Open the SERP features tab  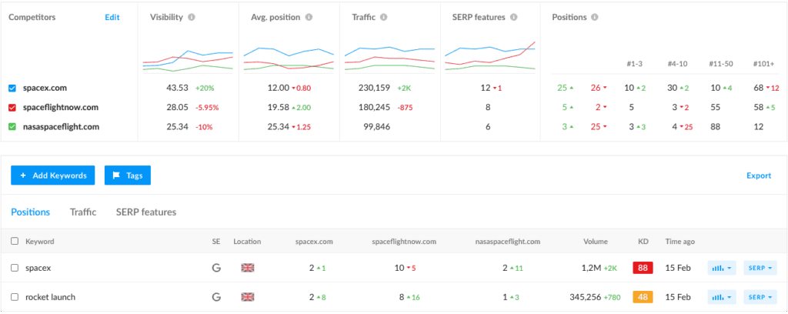146,212
